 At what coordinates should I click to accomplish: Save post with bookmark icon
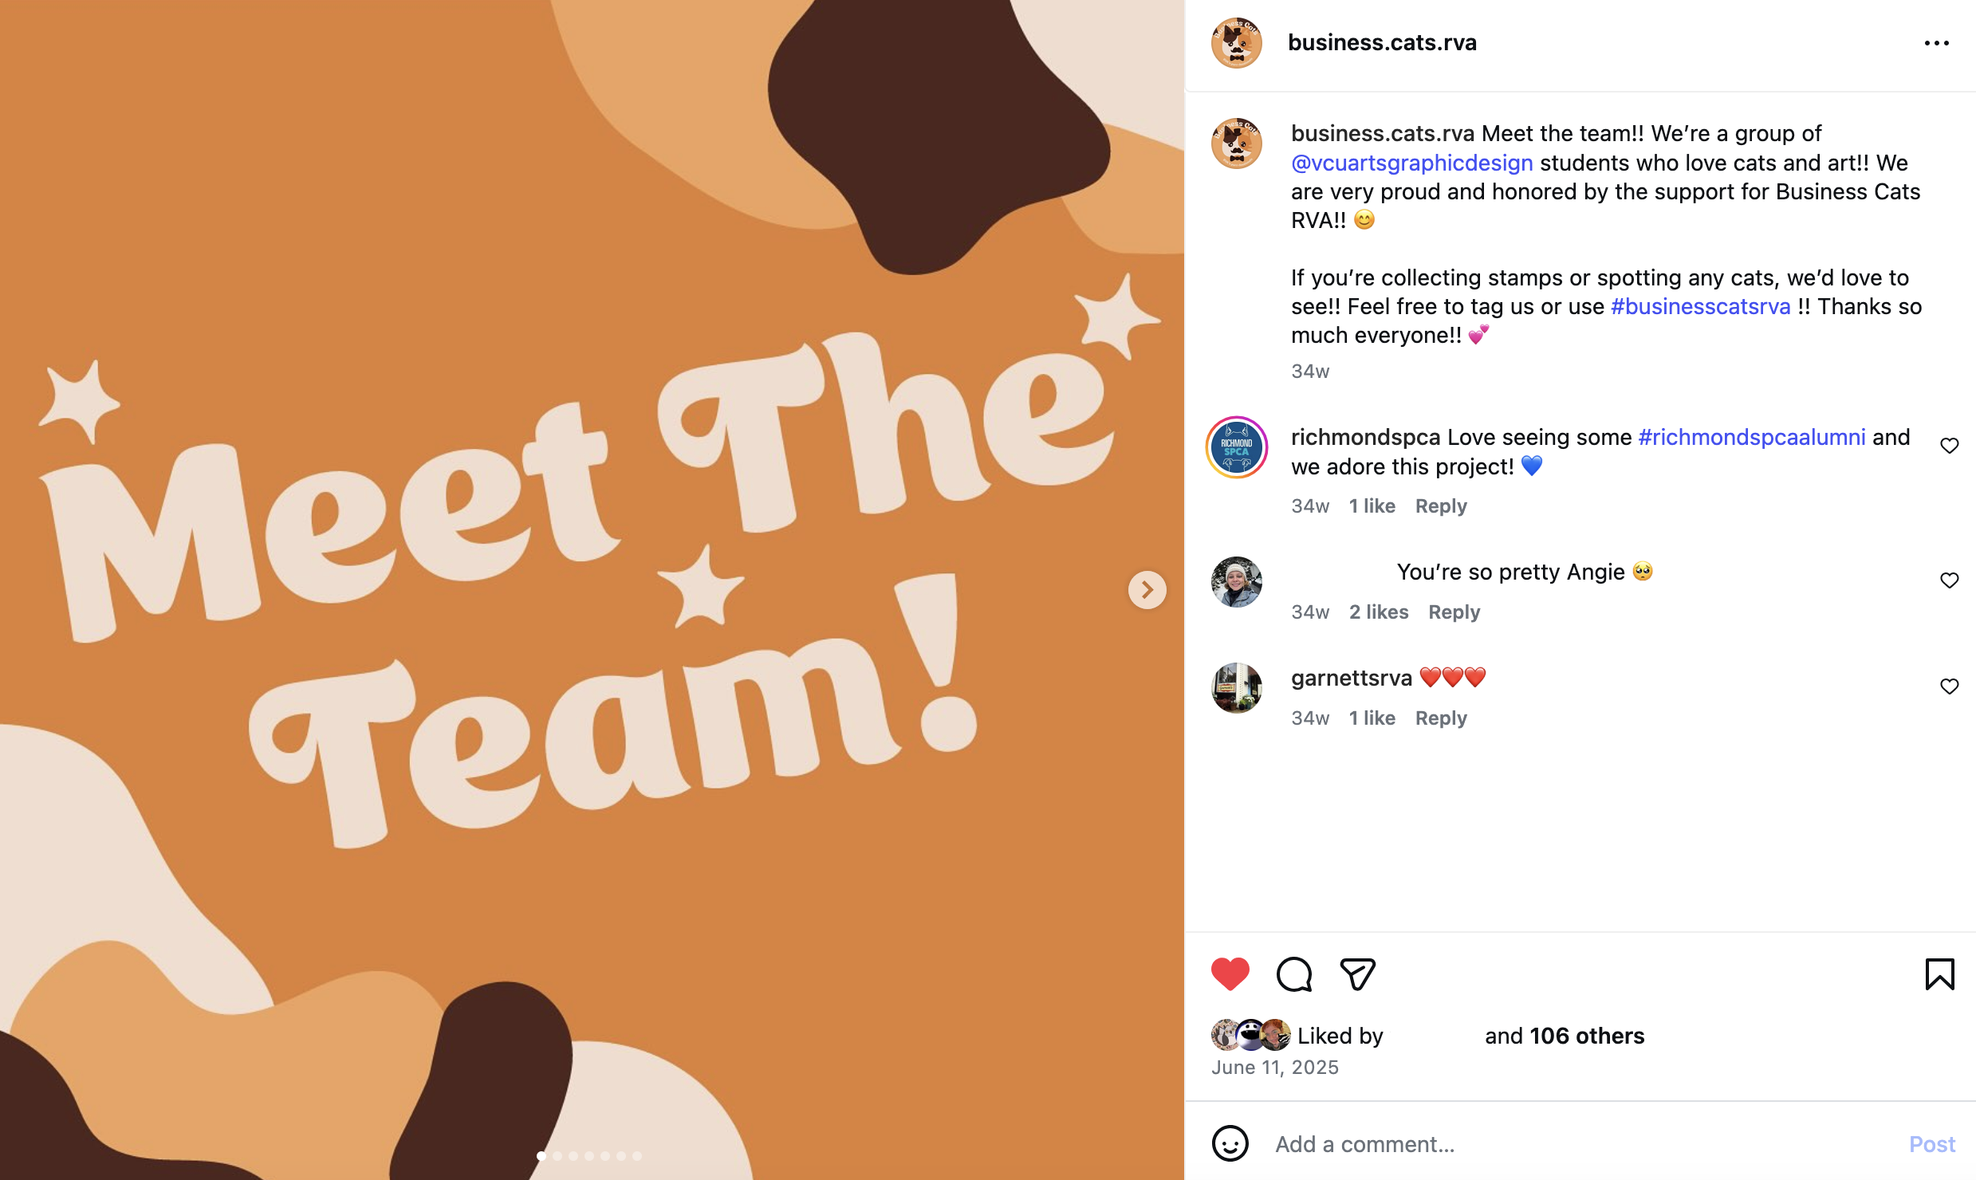(1939, 973)
